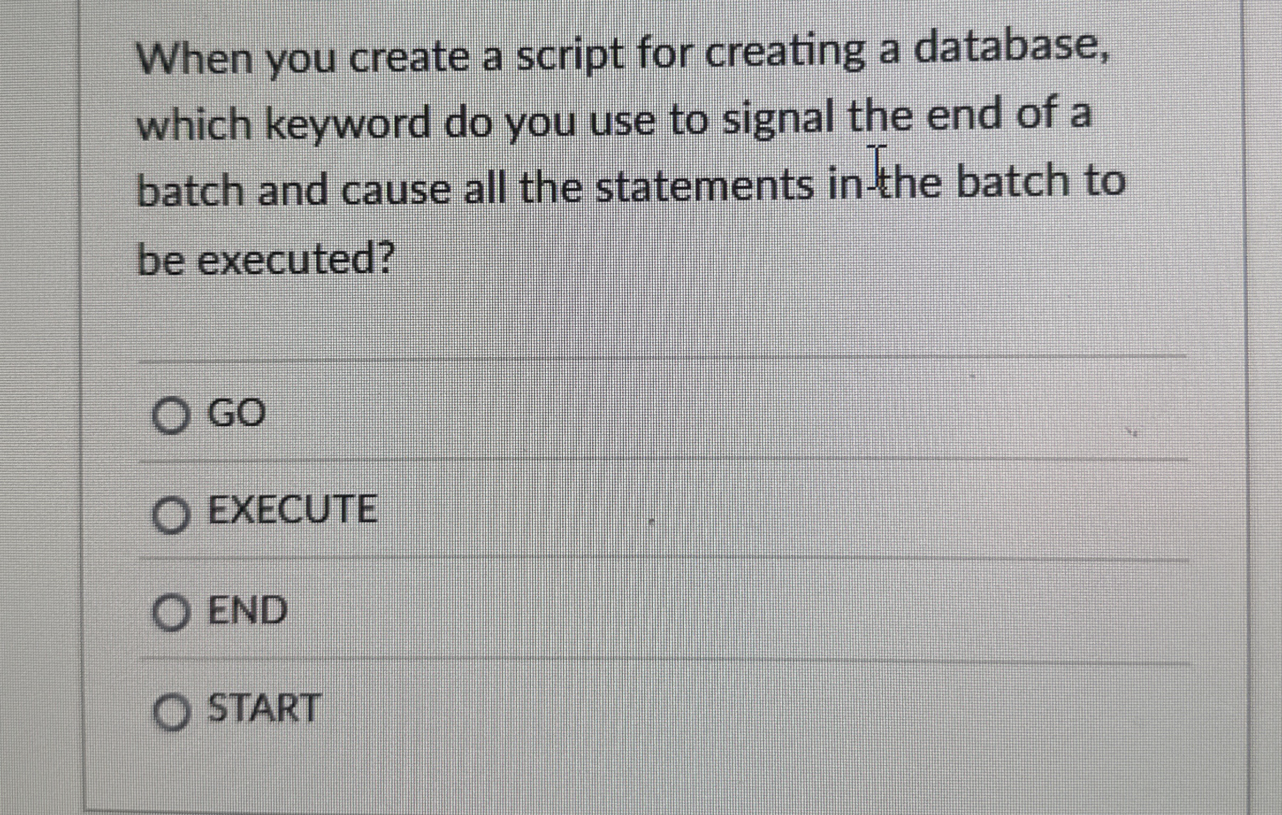This screenshot has height=815, width=1282.
Task: Click the phrase be executed in the question
Action: (262, 262)
